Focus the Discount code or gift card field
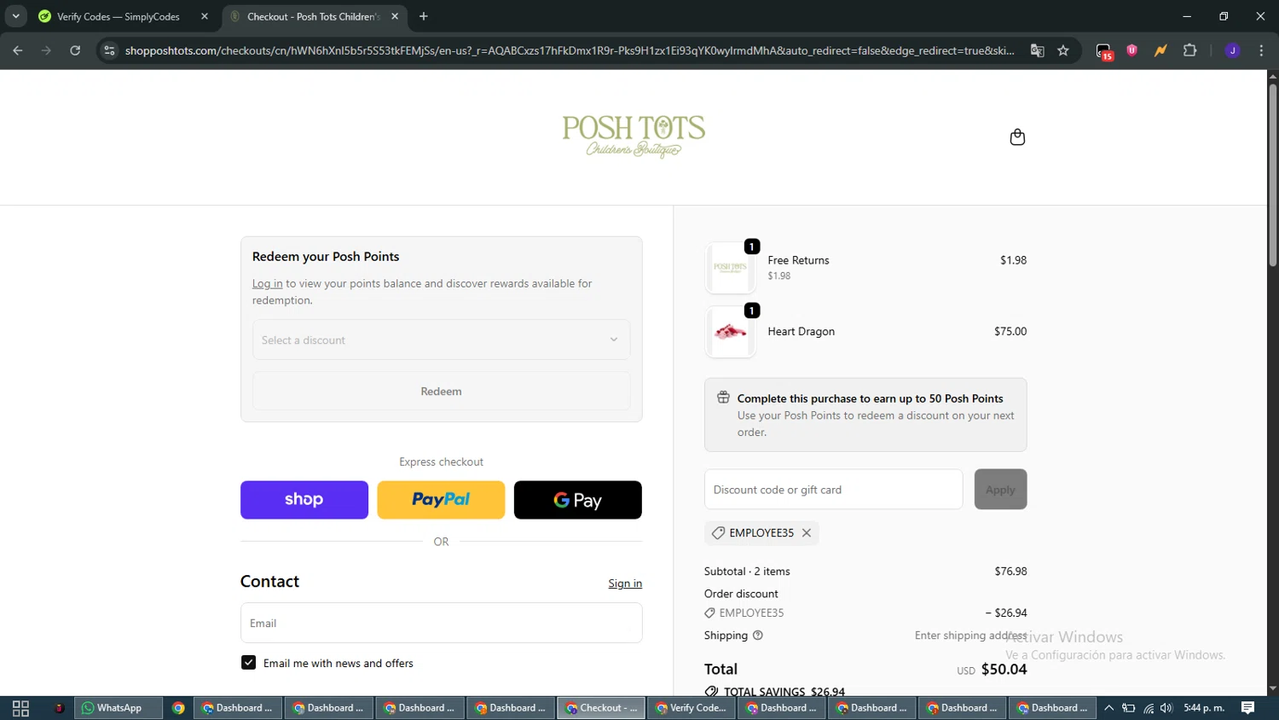The width and height of the screenshot is (1279, 720). click(x=833, y=490)
